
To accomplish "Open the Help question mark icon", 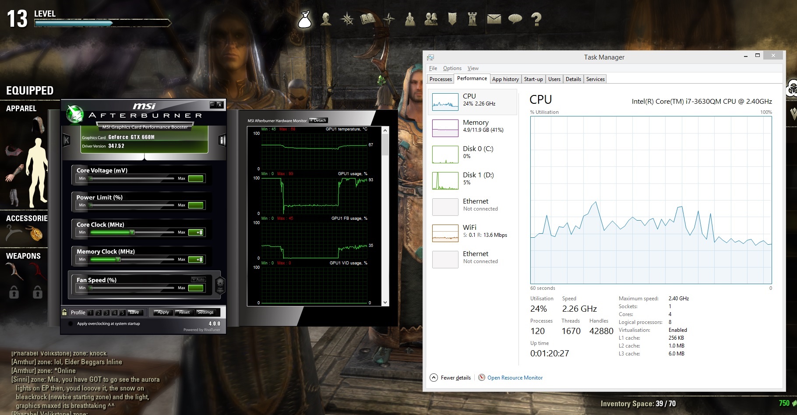I will (x=536, y=19).
